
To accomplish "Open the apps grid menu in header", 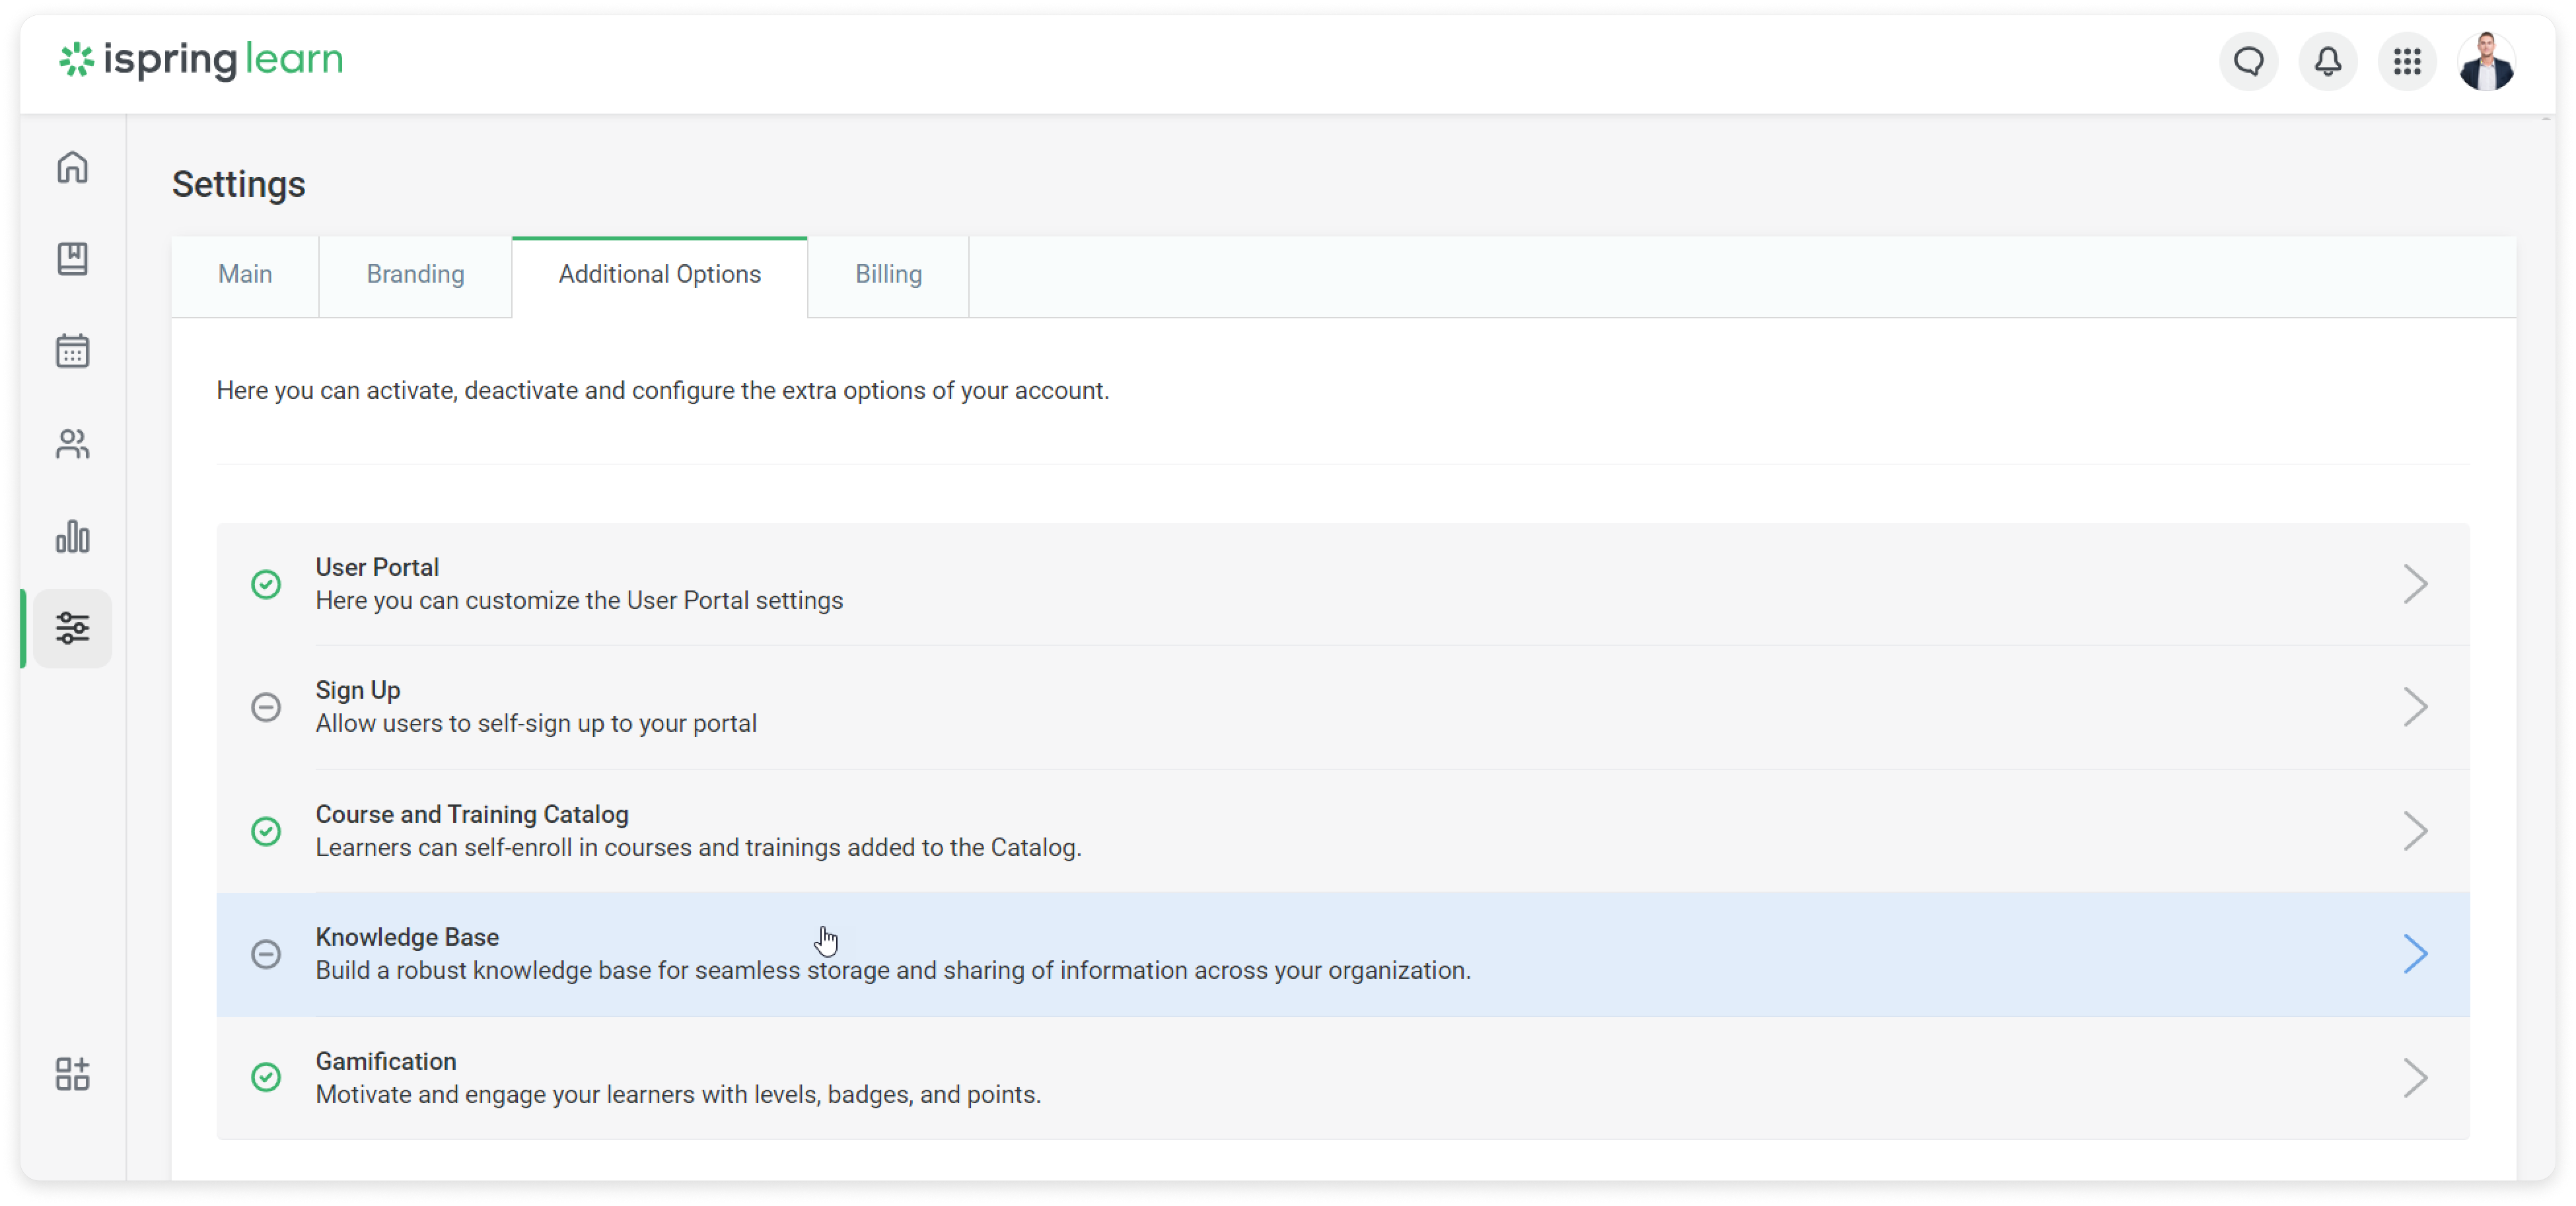I will click(x=2407, y=61).
